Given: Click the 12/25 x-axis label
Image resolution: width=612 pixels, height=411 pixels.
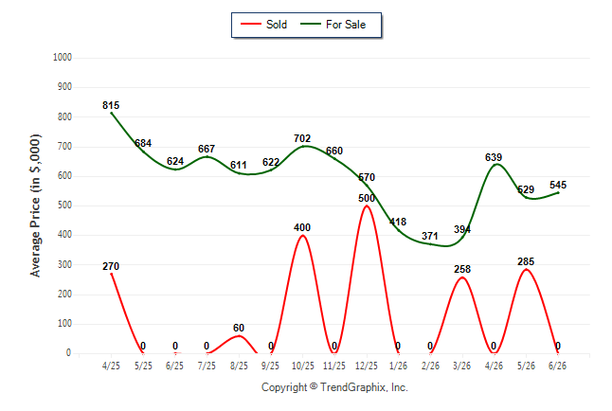Looking at the screenshot, I should [366, 366].
